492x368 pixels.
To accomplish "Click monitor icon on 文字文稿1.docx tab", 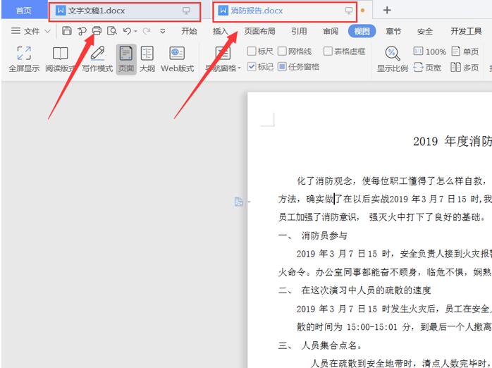I will (x=186, y=11).
